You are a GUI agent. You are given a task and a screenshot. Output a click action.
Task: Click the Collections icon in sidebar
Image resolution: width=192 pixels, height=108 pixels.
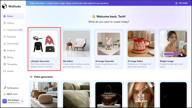pyautogui.click(x=5, y=30)
